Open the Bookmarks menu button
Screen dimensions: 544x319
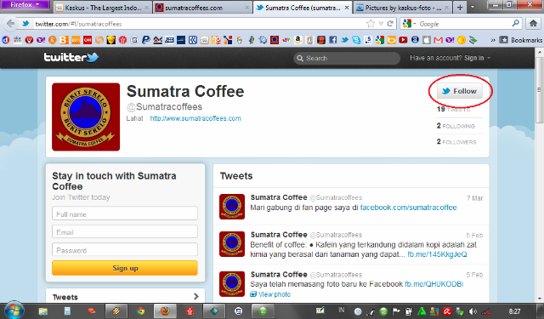point(520,40)
